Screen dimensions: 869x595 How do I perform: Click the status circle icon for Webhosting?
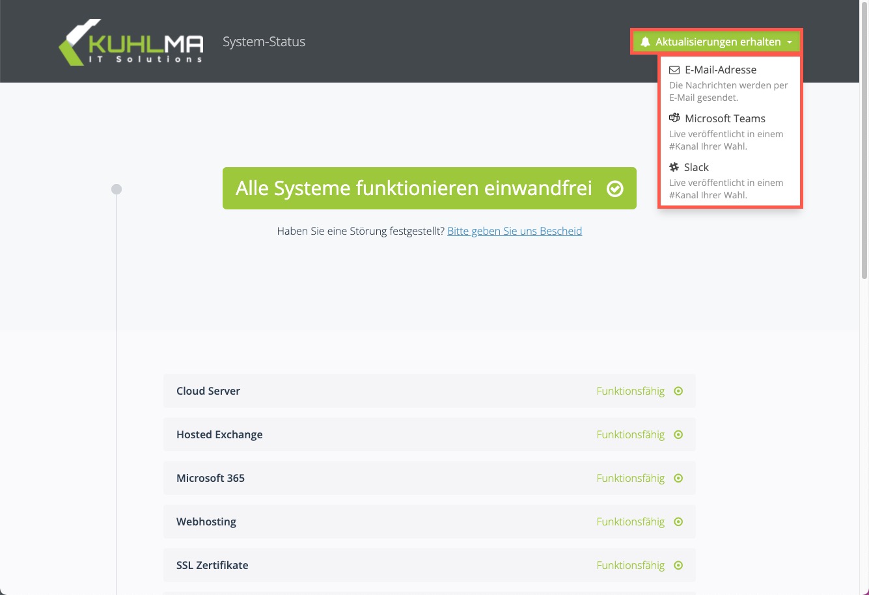click(x=678, y=522)
